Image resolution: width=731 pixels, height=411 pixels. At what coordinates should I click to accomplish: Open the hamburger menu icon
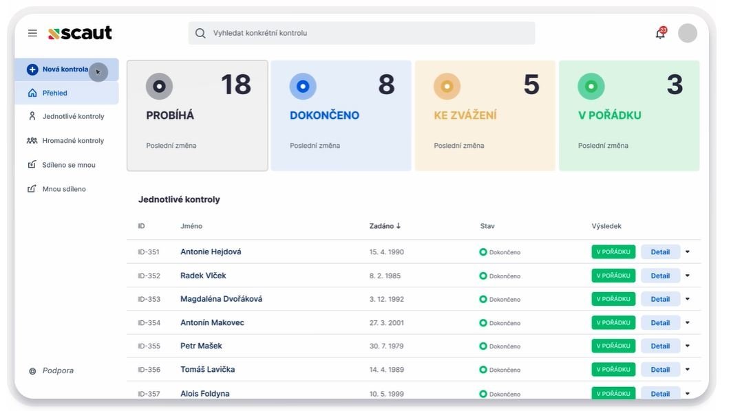32,33
